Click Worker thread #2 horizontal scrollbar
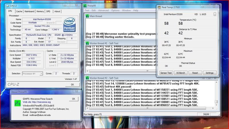 [147, 108]
